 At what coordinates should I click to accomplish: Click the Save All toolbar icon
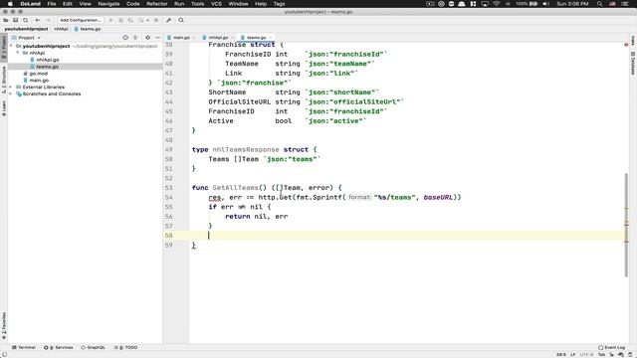(x=16, y=20)
